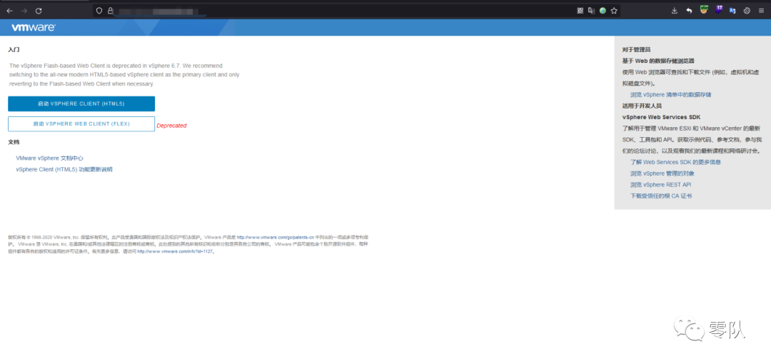
Task: Reload the current page
Action: tap(39, 10)
